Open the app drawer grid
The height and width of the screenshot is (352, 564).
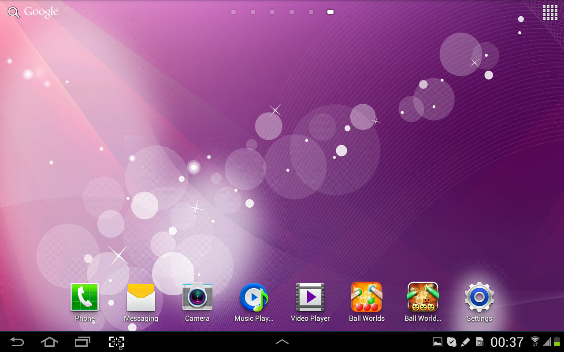click(549, 12)
